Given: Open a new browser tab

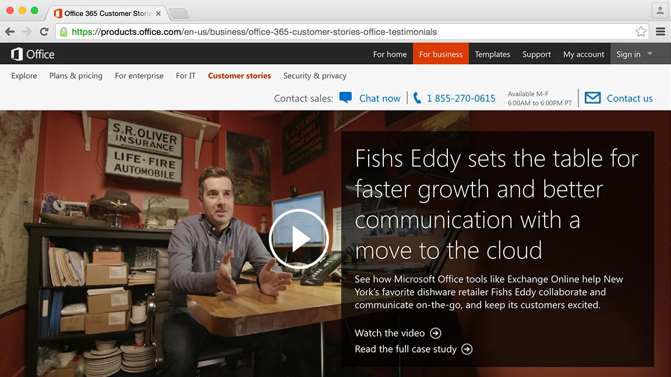Looking at the screenshot, I should coord(178,14).
